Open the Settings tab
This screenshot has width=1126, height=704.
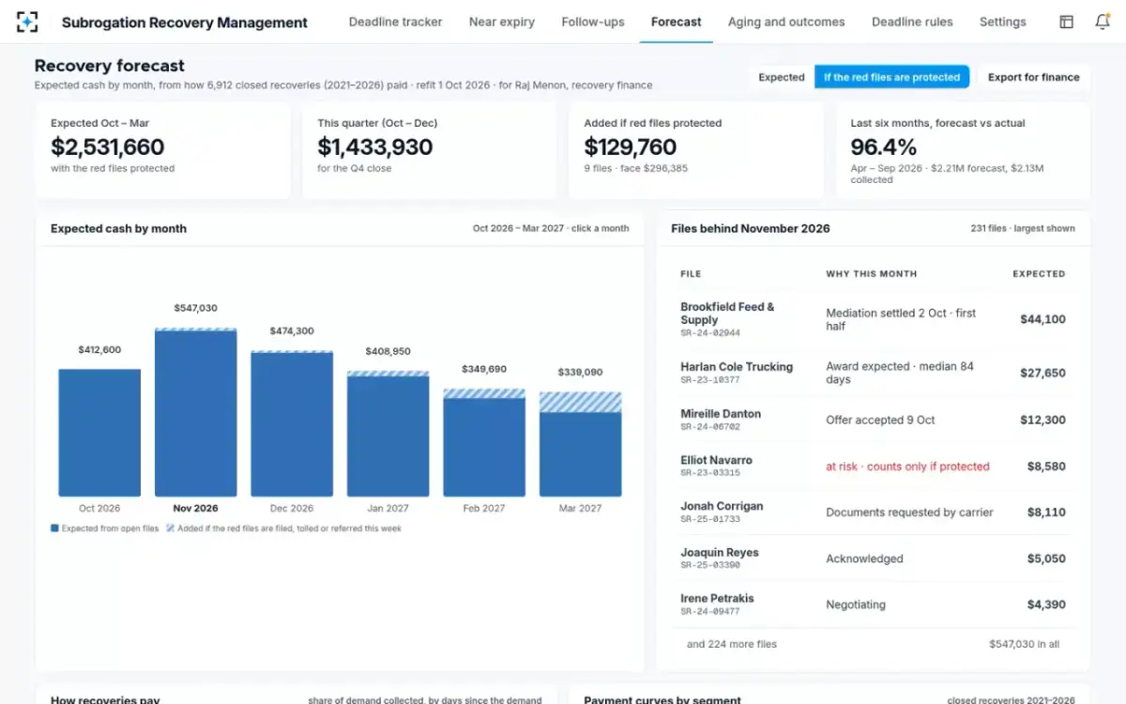click(x=1002, y=22)
